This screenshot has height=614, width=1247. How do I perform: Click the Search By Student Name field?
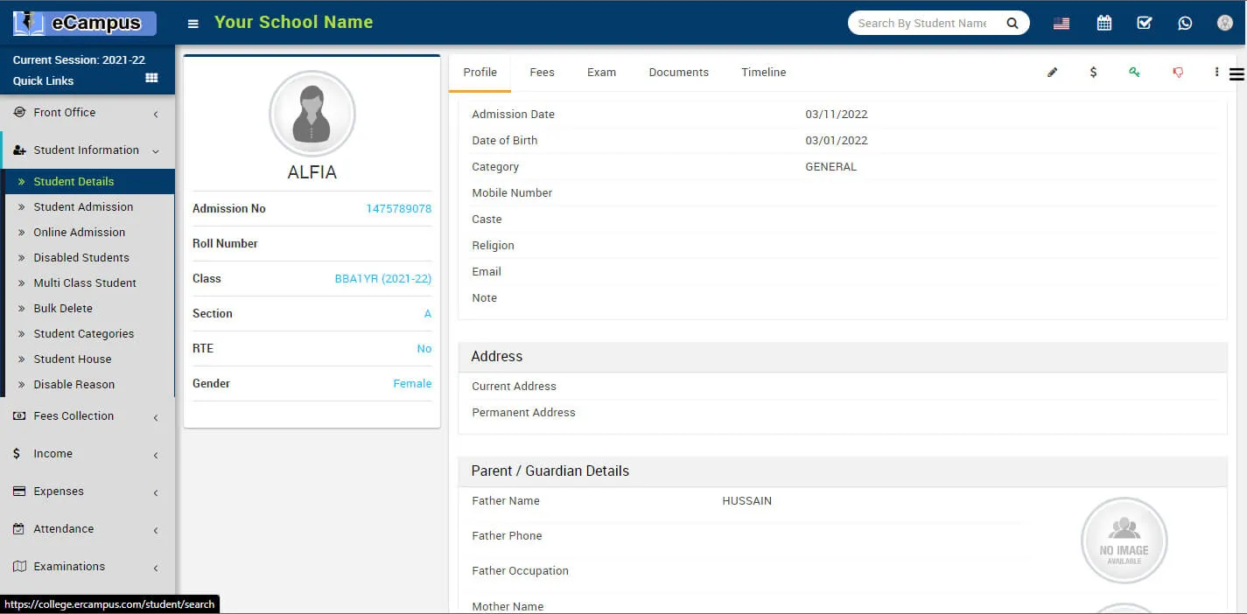tap(922, 24)
